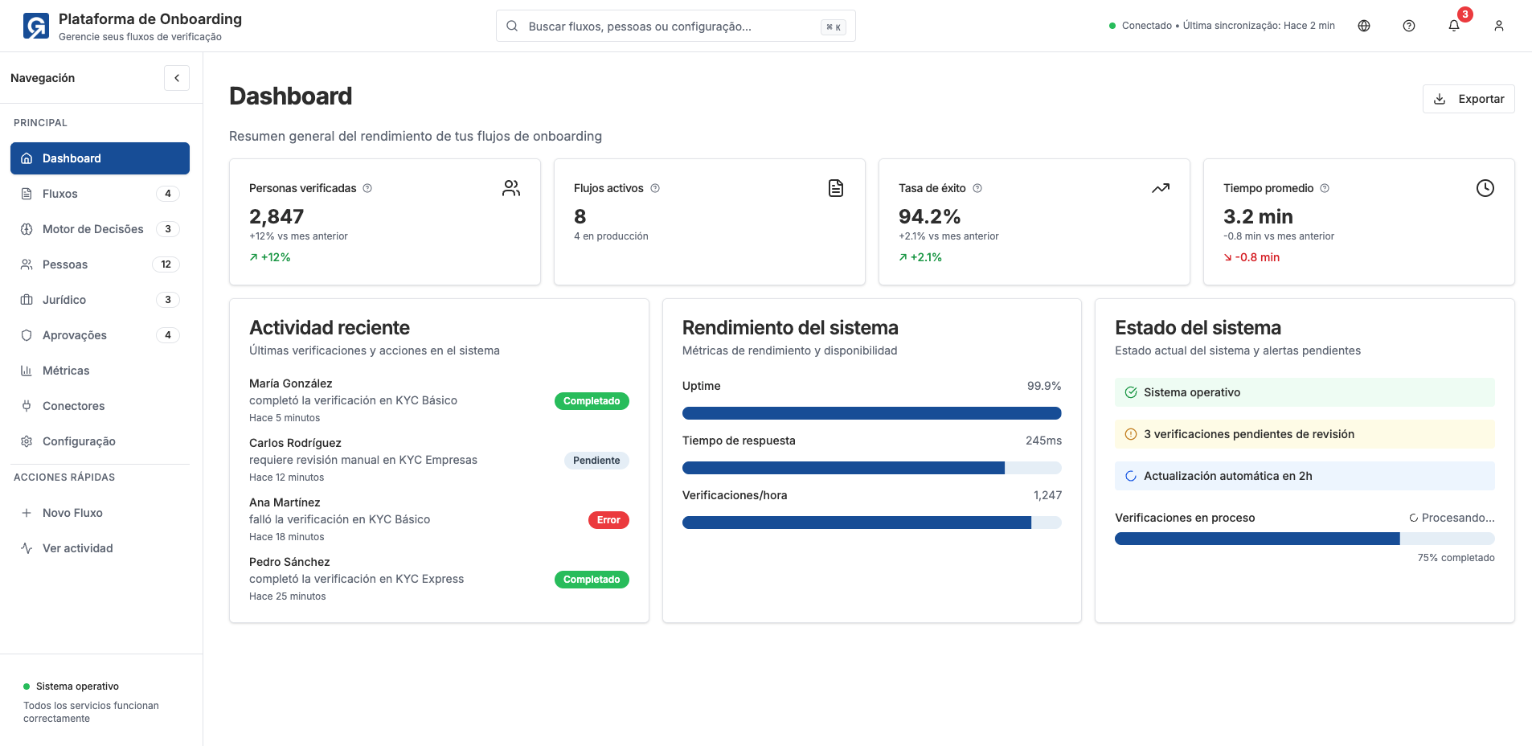Screen dimensions: 1532x746
Task: Open Ver actividad link
Action: [77, 548]
